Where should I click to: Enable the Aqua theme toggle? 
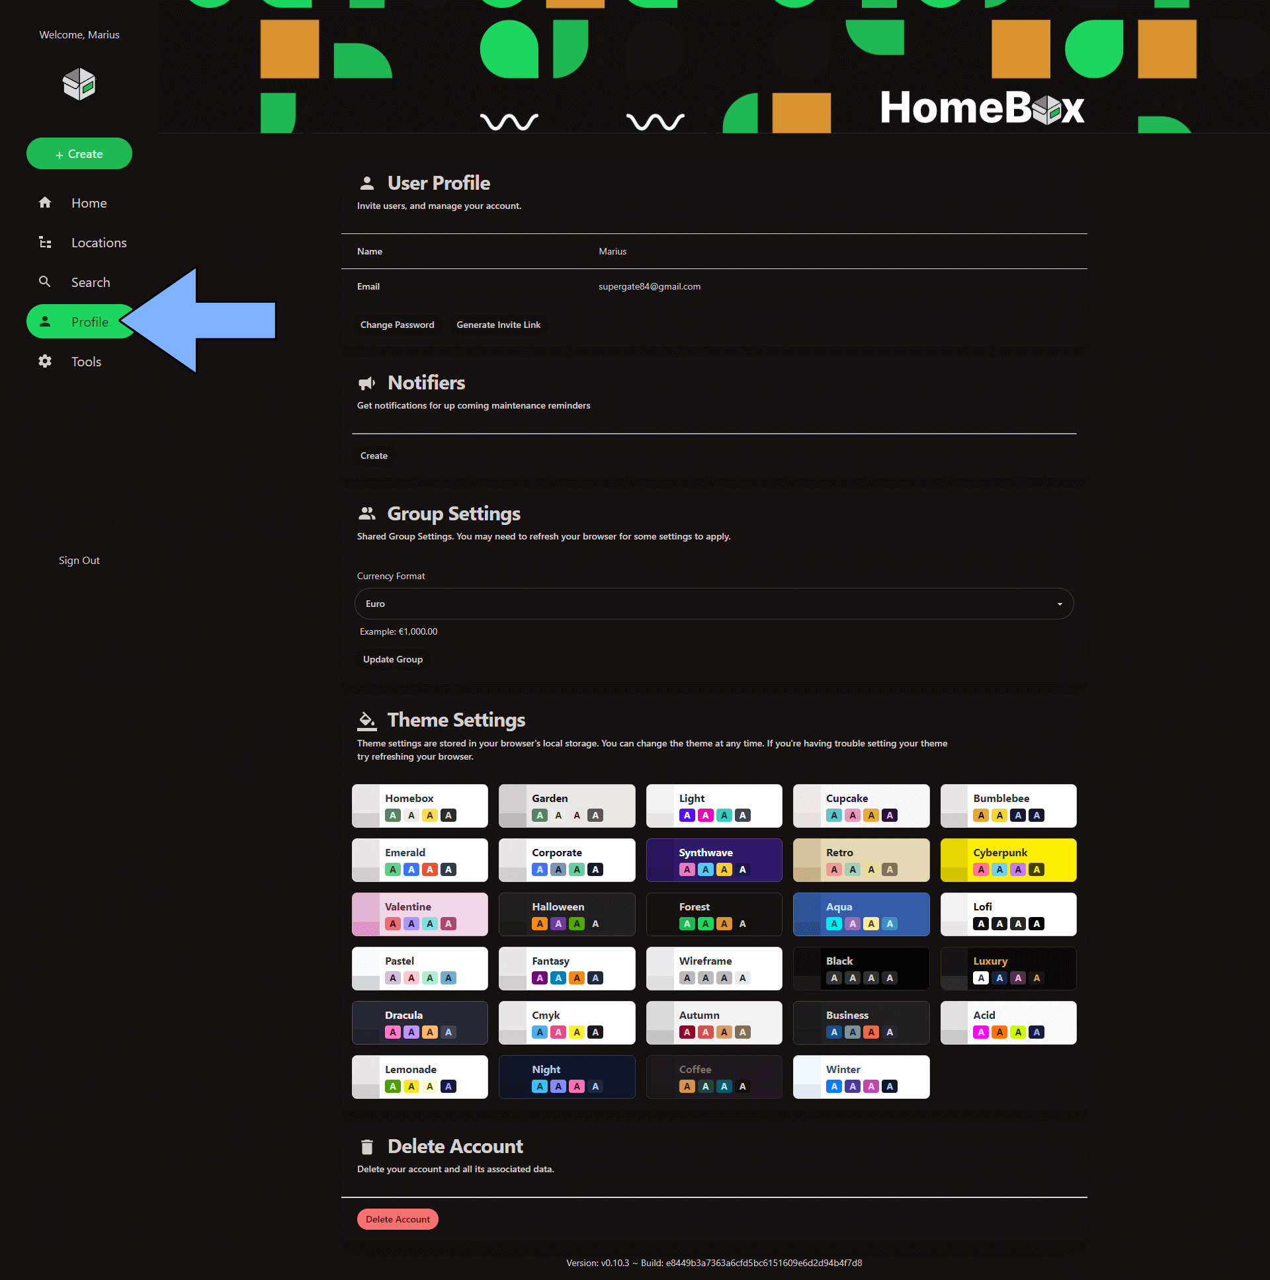[861, 914]
